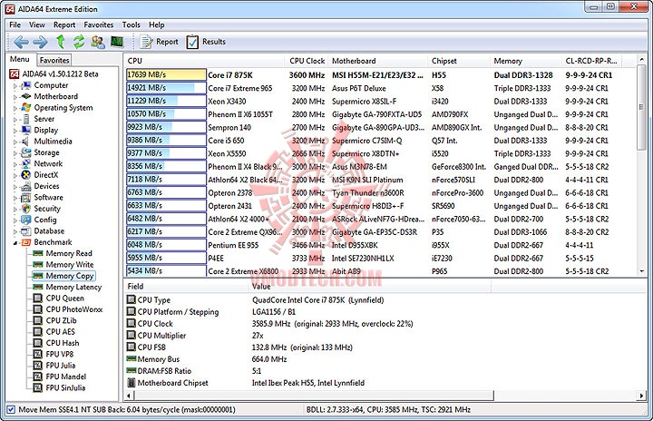
Task: Open the Report menu
Action: pos(64,25)
